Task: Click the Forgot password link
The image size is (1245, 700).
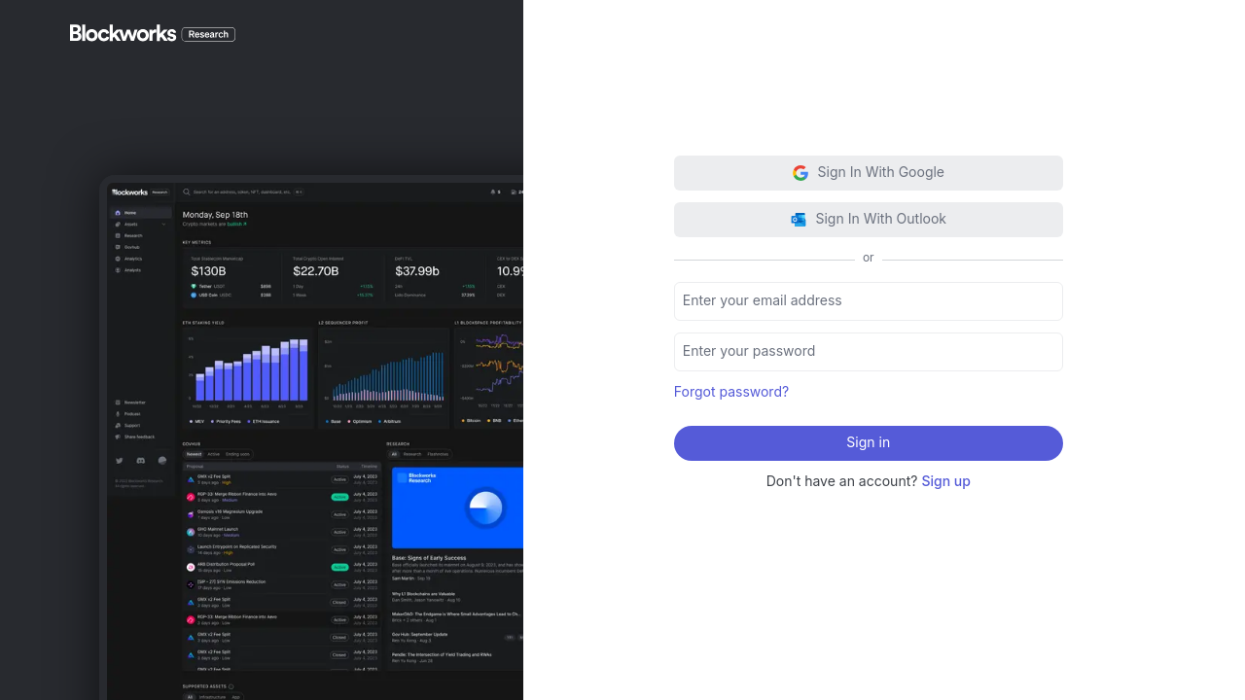Action: point(731,392)
